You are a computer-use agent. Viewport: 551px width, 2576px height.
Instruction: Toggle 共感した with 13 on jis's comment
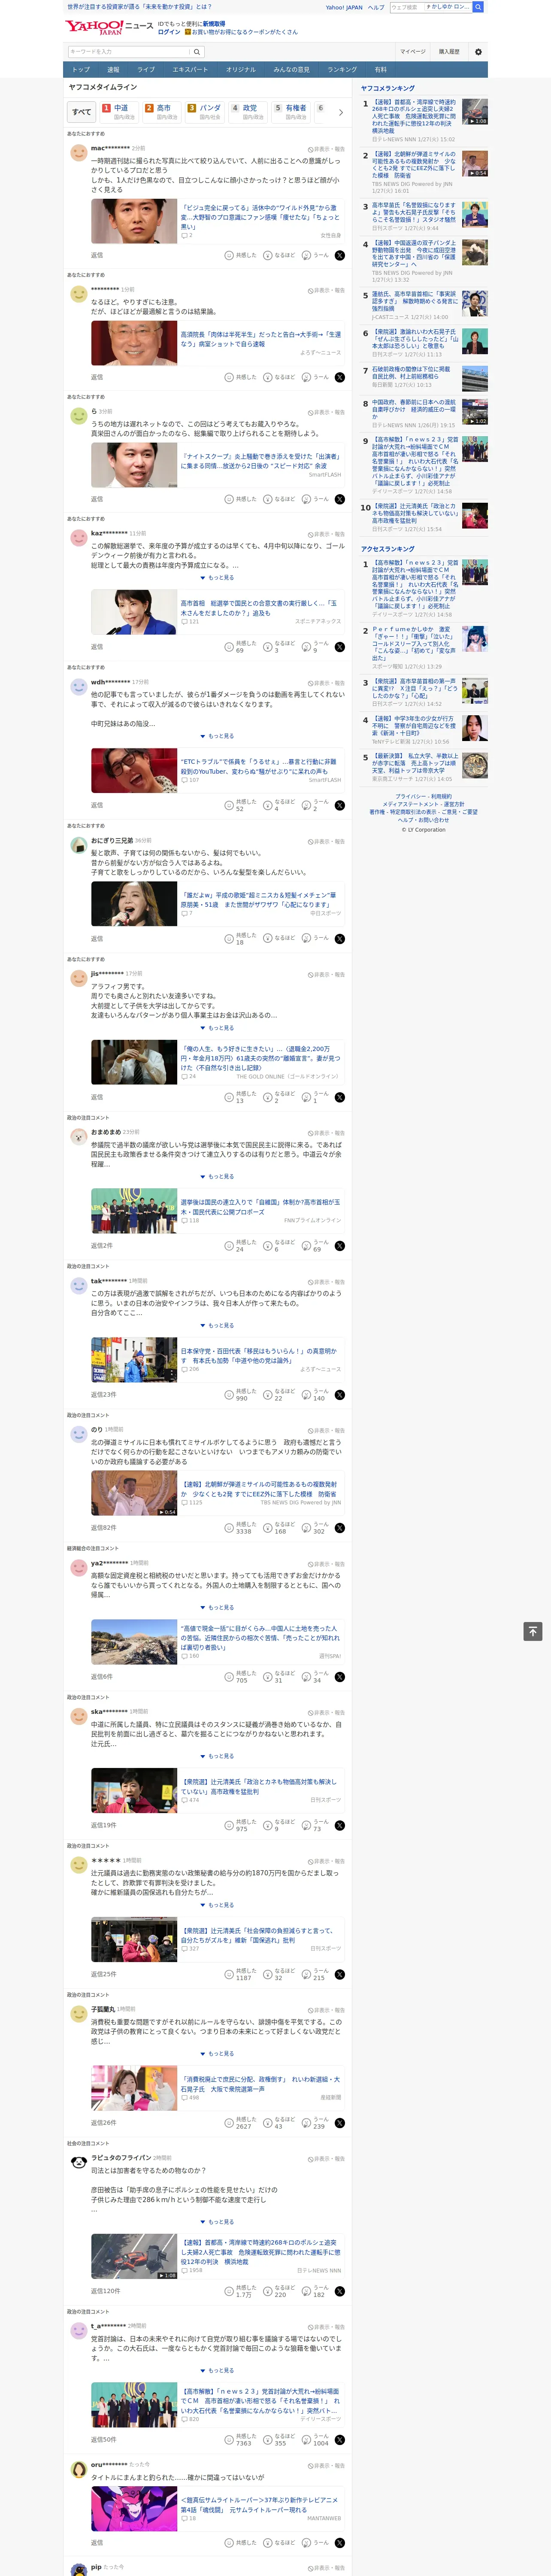(x=240, y=1097)
